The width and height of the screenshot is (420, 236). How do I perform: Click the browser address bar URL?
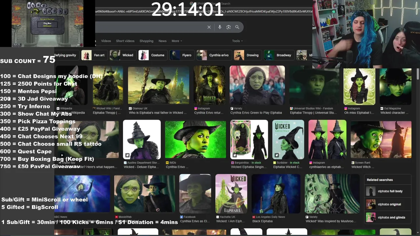(203, 11)
